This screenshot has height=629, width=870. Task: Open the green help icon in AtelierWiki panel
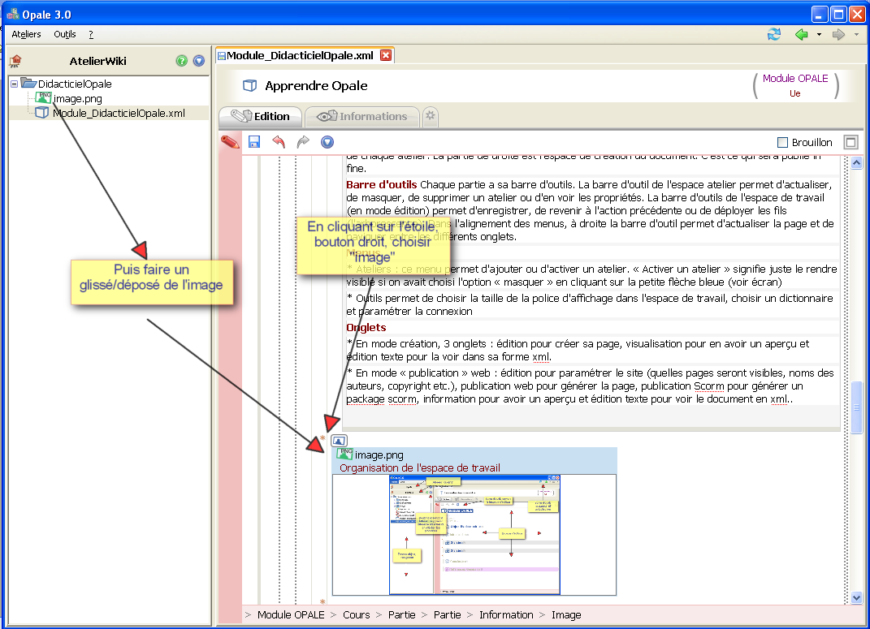(181, 61)
